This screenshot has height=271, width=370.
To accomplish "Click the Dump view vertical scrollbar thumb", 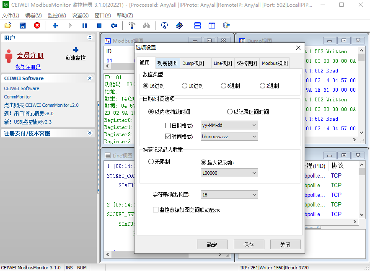I will (x=361, y=57).
